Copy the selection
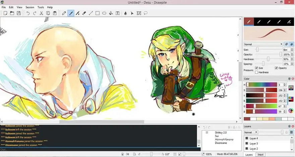 point(48,13)
